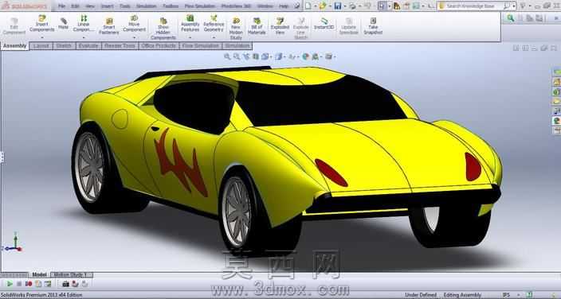Open the Flow Simulation menu
561x299 pixels.
200,6
